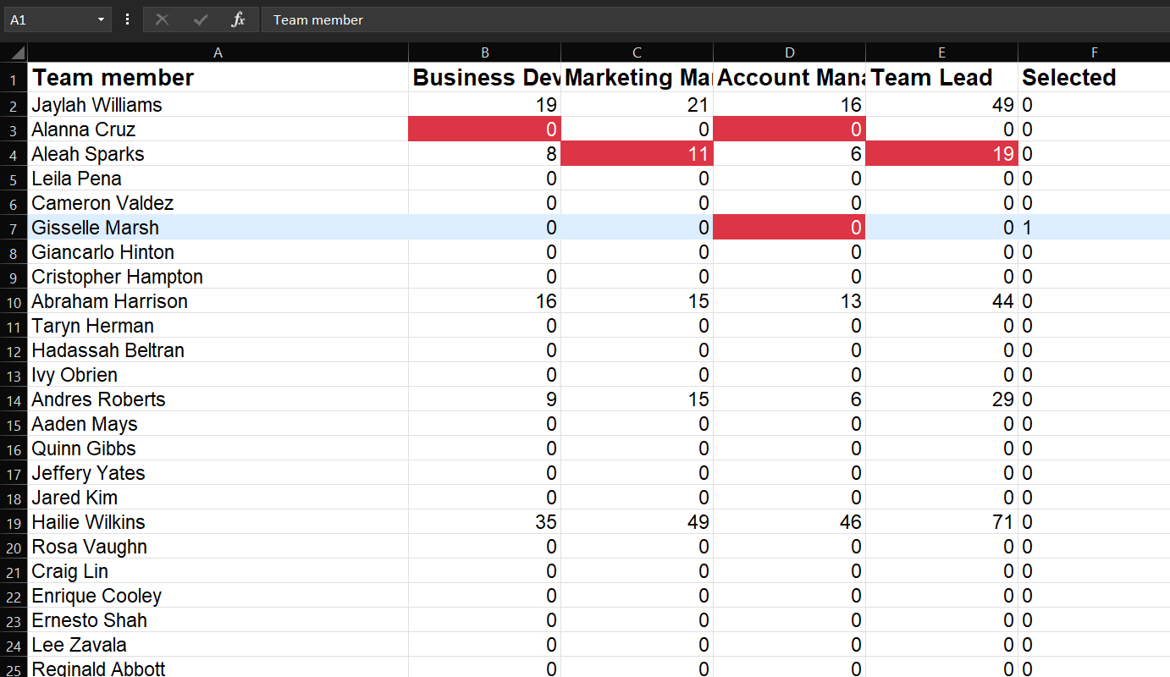
Task: Select column F header
Action: pyautogui.click(x=1094, y=52)
